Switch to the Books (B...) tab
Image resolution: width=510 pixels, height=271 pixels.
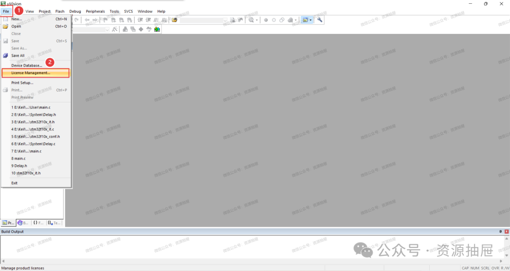click(x=23, y=223)
